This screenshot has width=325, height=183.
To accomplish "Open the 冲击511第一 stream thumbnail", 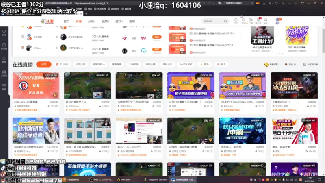I will point(294,85).
